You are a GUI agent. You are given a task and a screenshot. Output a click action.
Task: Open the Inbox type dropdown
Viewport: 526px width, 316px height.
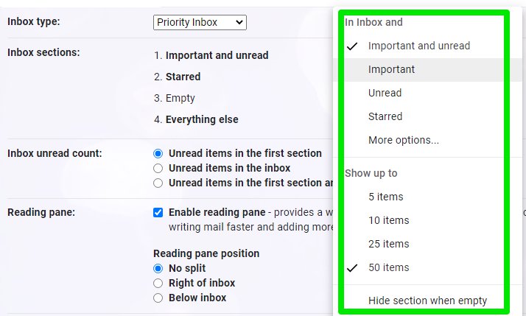click(200, 22)
